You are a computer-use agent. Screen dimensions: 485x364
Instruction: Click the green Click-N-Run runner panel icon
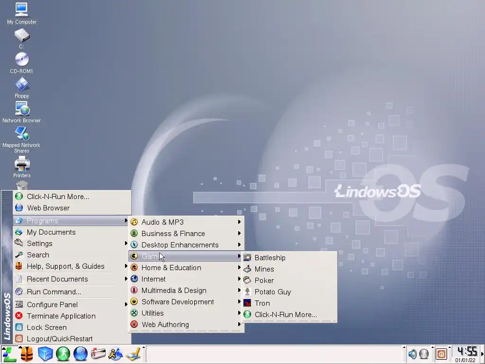tap(63, 354)
